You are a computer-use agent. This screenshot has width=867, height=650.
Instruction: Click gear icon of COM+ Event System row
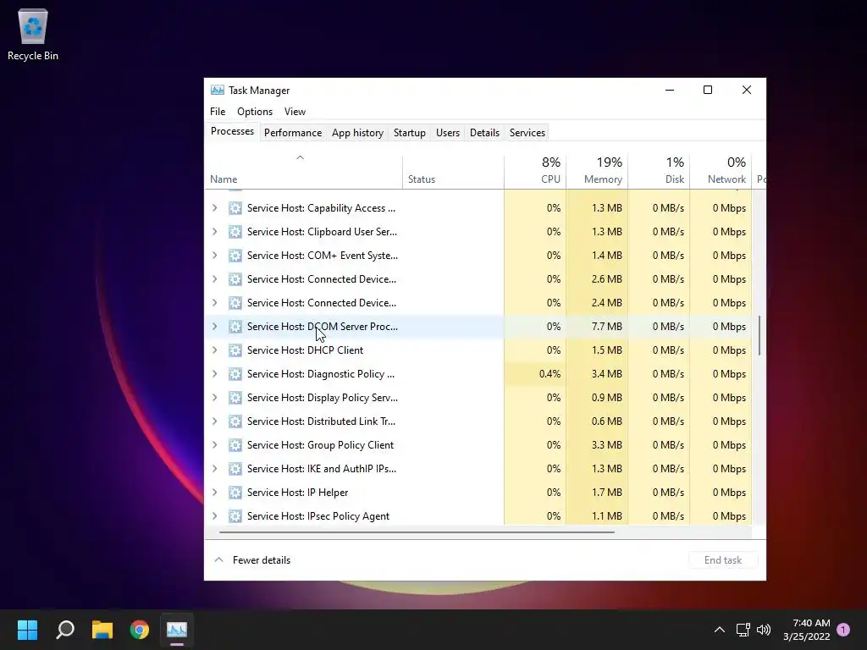(235, 256)
